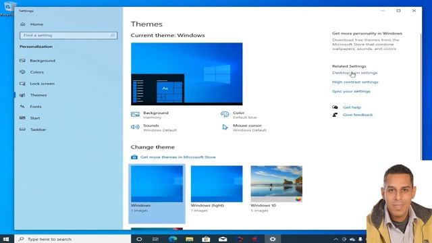Viewport: 432px width, 243px height.
Task: Click the Store bag icon under Change theme
Action: (134, 157)
